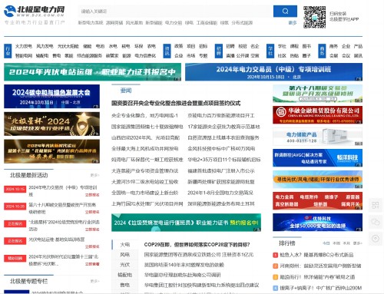Open the 金风科技预中标中广核40万风电 link
Screen dimensions: 384x294
click(x=221, y=149)
